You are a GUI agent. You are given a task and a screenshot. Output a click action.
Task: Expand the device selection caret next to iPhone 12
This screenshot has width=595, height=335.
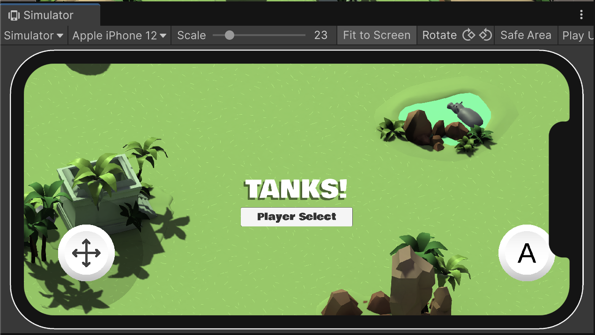(163, 35)
